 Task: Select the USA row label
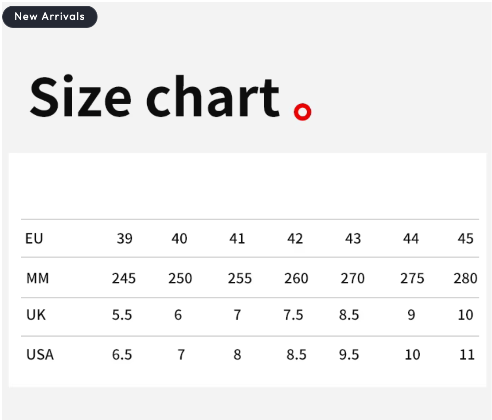pos(40,355)
